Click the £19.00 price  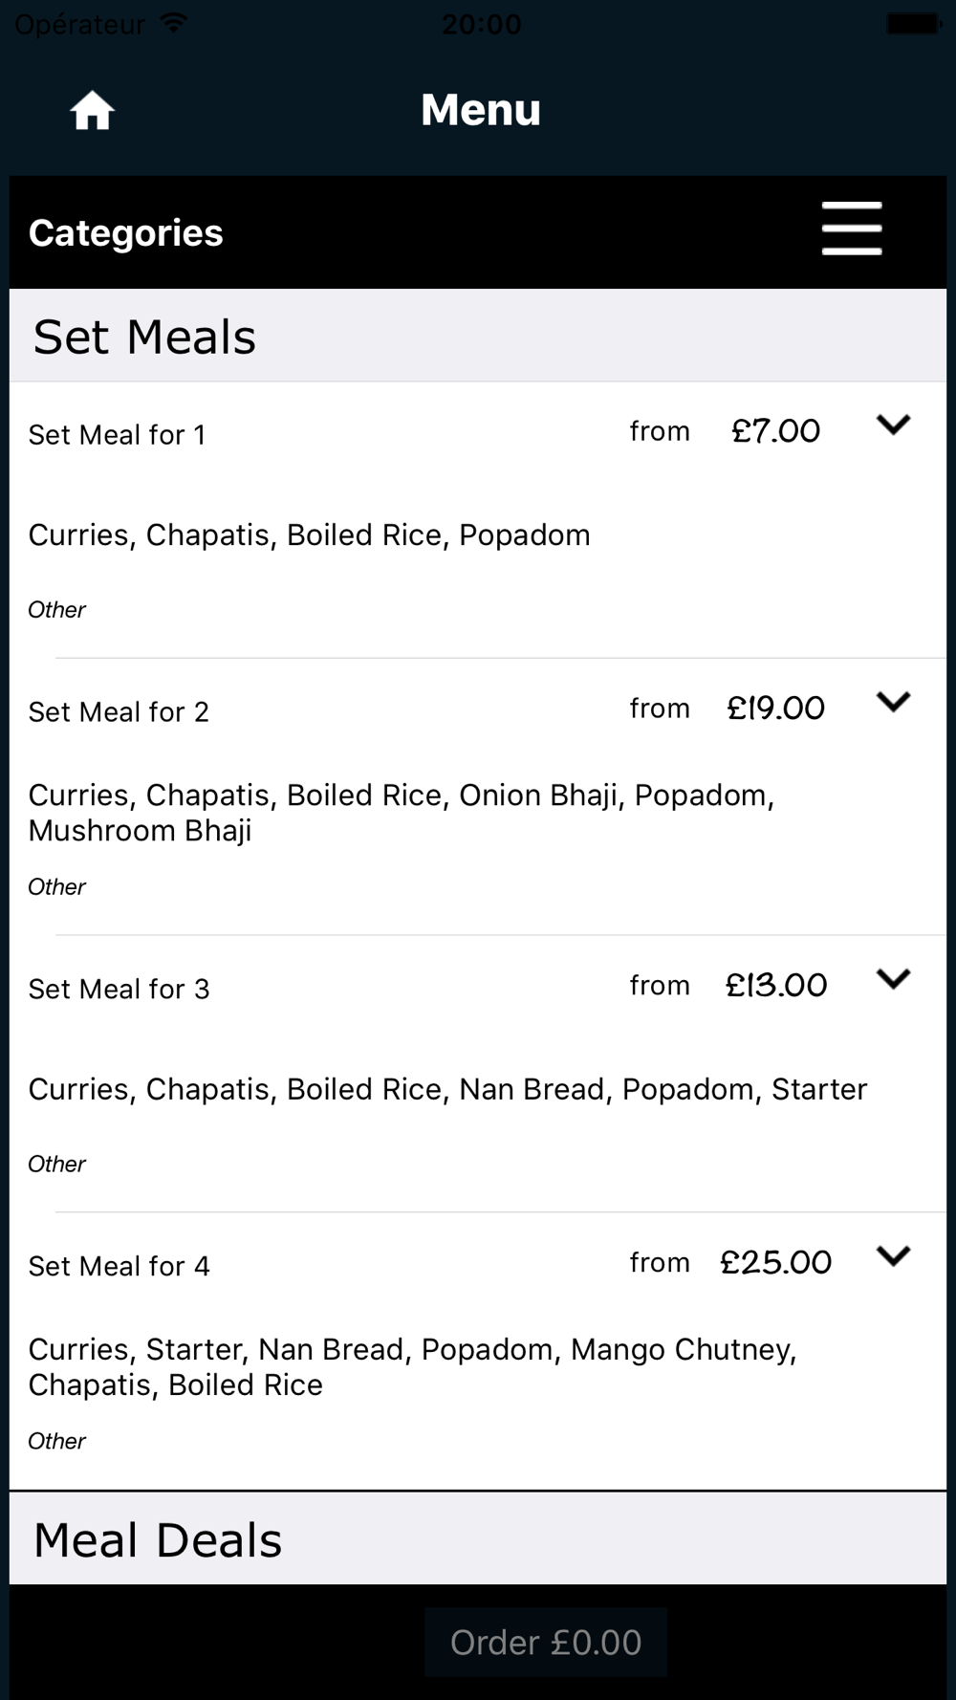(775, 708)
